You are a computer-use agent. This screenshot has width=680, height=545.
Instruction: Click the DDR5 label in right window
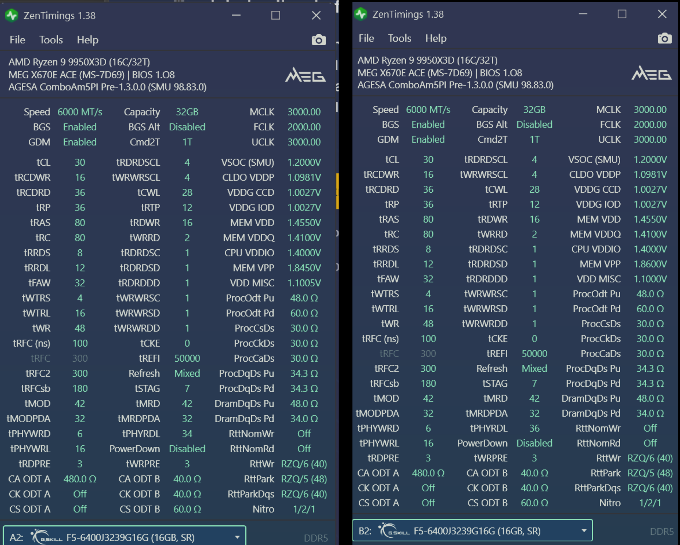pos(662,532)
